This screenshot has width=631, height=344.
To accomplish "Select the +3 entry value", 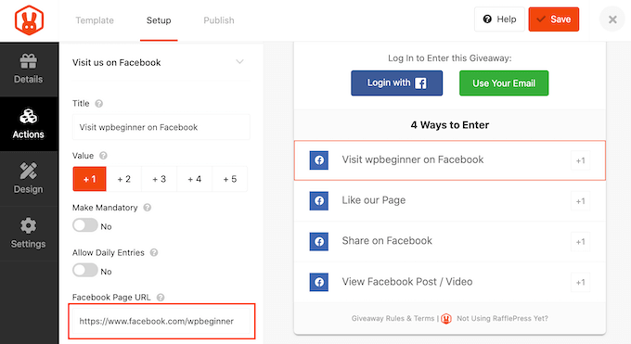I will pos(159,179).
